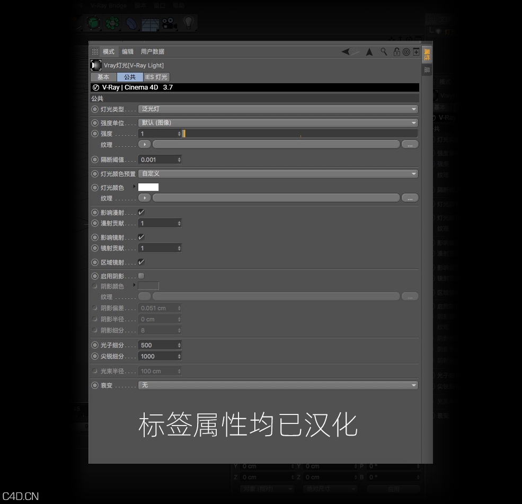
Task: Open the 衰变 dropdown
Action: [x=278, y=385]
